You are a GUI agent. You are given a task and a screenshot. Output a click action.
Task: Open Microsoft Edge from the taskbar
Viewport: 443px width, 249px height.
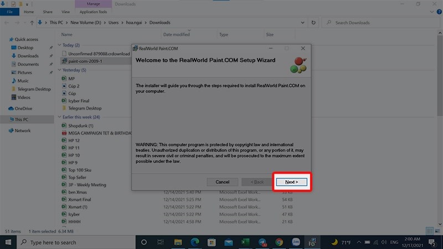(195, 242)
